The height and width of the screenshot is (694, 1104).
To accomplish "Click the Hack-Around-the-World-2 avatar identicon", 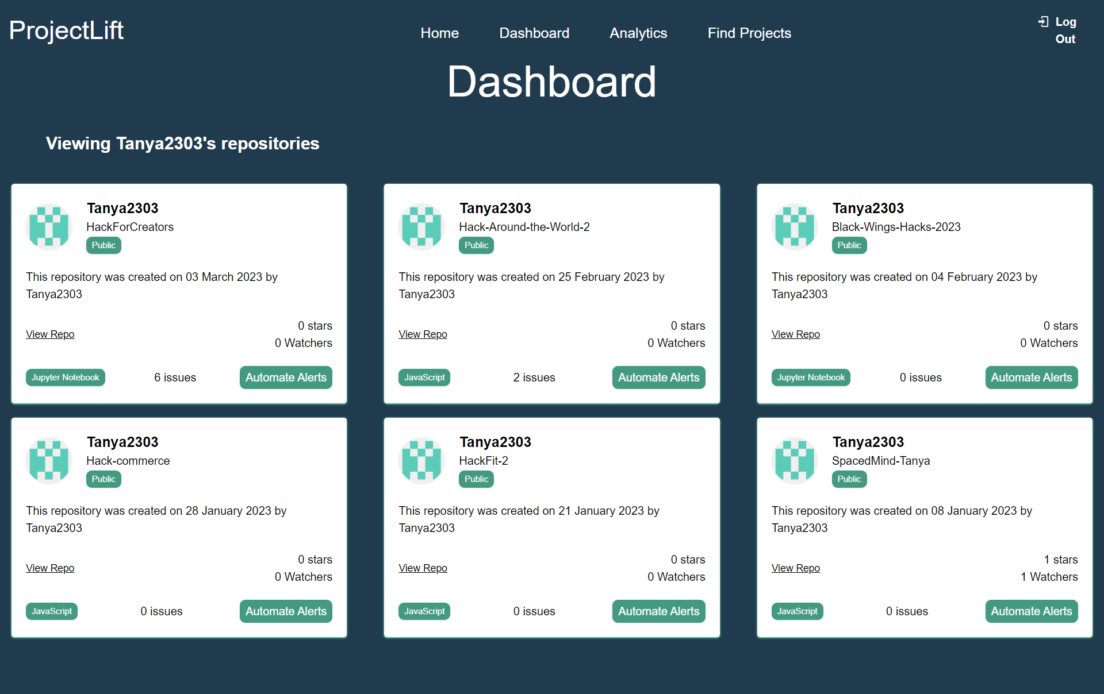I will click(x=421, y=226).
